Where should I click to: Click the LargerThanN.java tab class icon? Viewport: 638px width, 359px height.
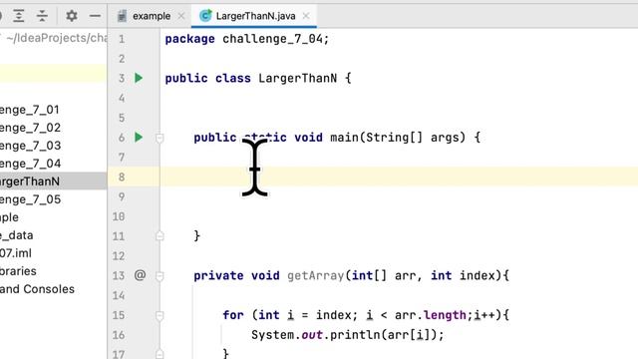pyautogui.click(x=205, y=16)
